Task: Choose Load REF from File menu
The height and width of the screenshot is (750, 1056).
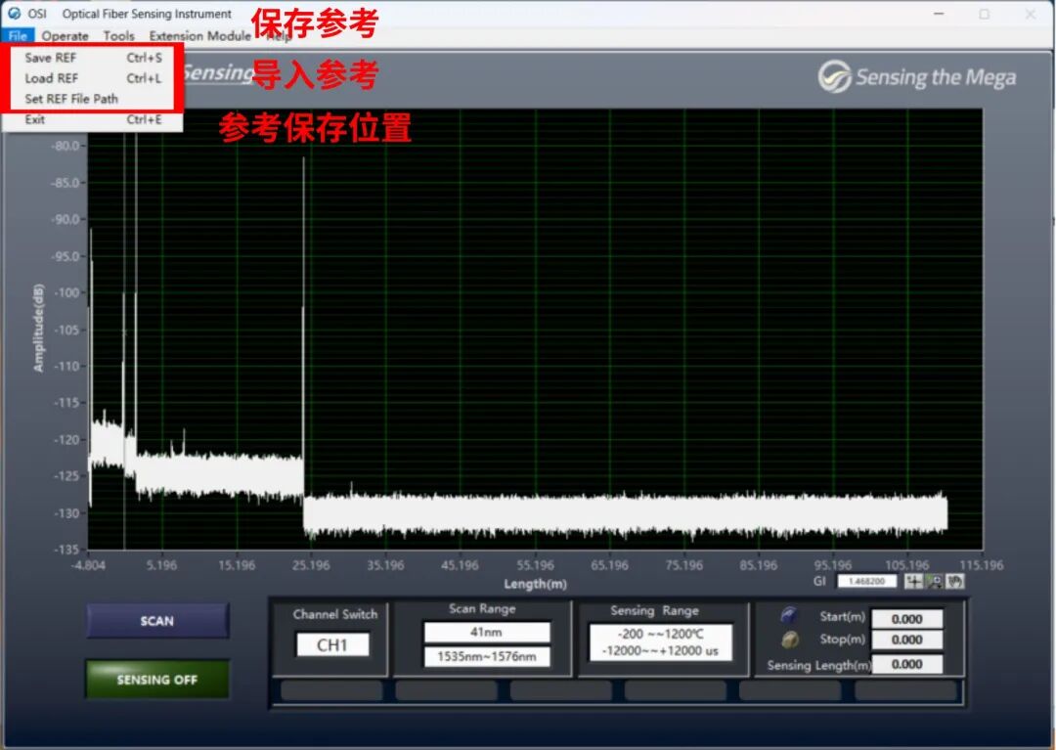Action: click(52, 78)
